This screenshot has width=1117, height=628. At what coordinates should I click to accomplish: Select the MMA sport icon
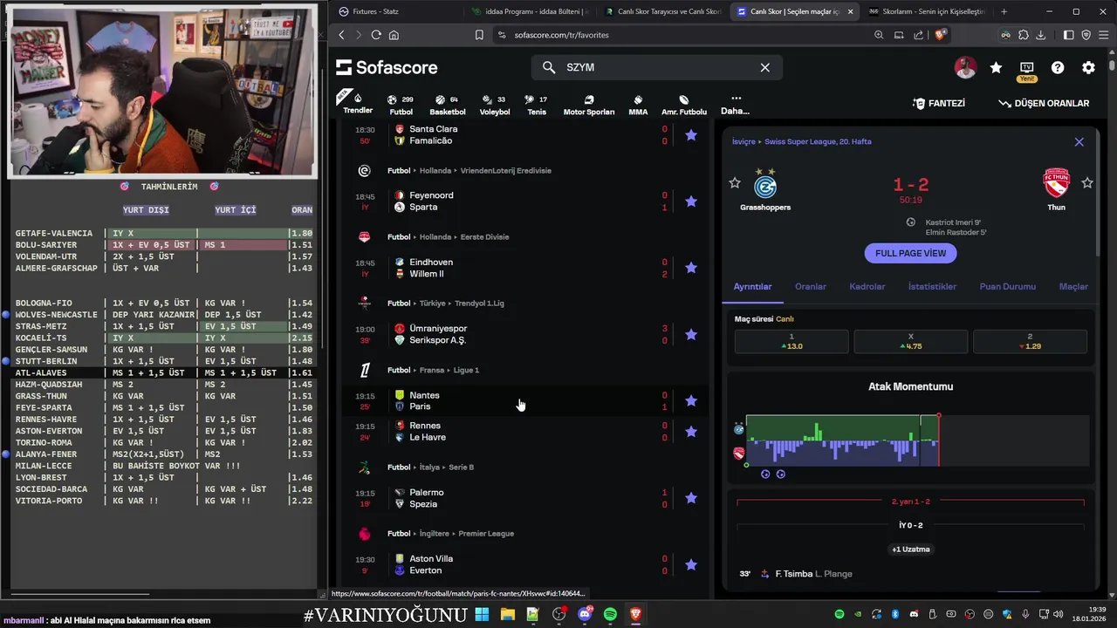638,105
